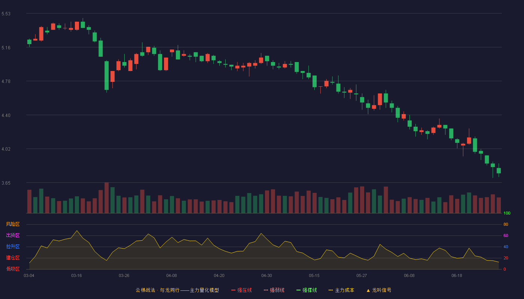Image resolution: width=524 pixels, height=299 pixels.
Task: Click the 06-18 date label
Action: 457,275
